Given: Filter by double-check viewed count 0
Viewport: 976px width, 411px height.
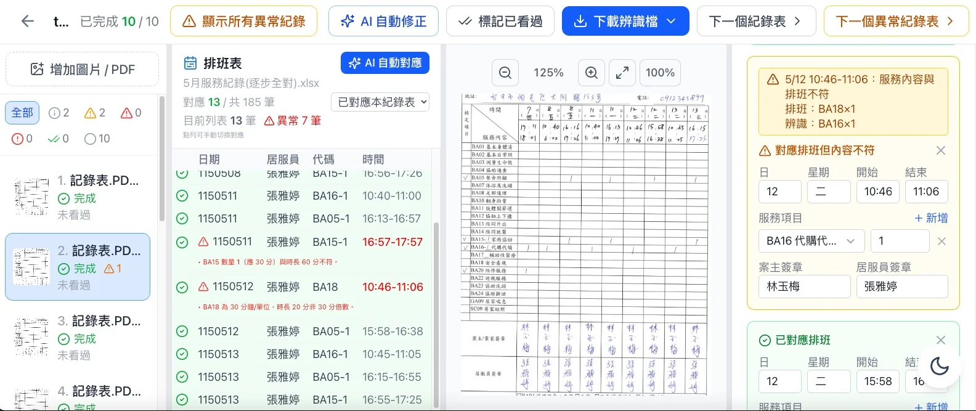Looking at the screenshot, I should [x=59, y=139].
